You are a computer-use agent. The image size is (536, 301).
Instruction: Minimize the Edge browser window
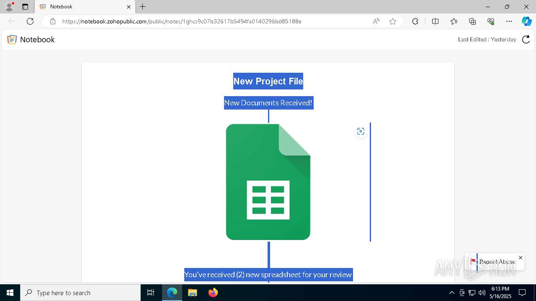(488, 7)
